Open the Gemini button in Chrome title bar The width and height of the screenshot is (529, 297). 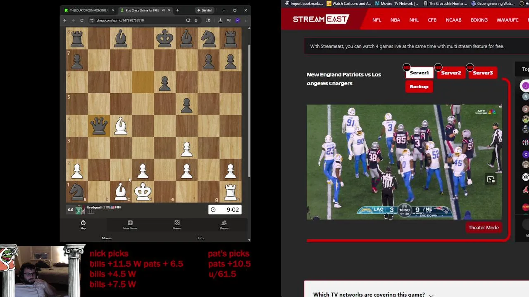[205, 10]
